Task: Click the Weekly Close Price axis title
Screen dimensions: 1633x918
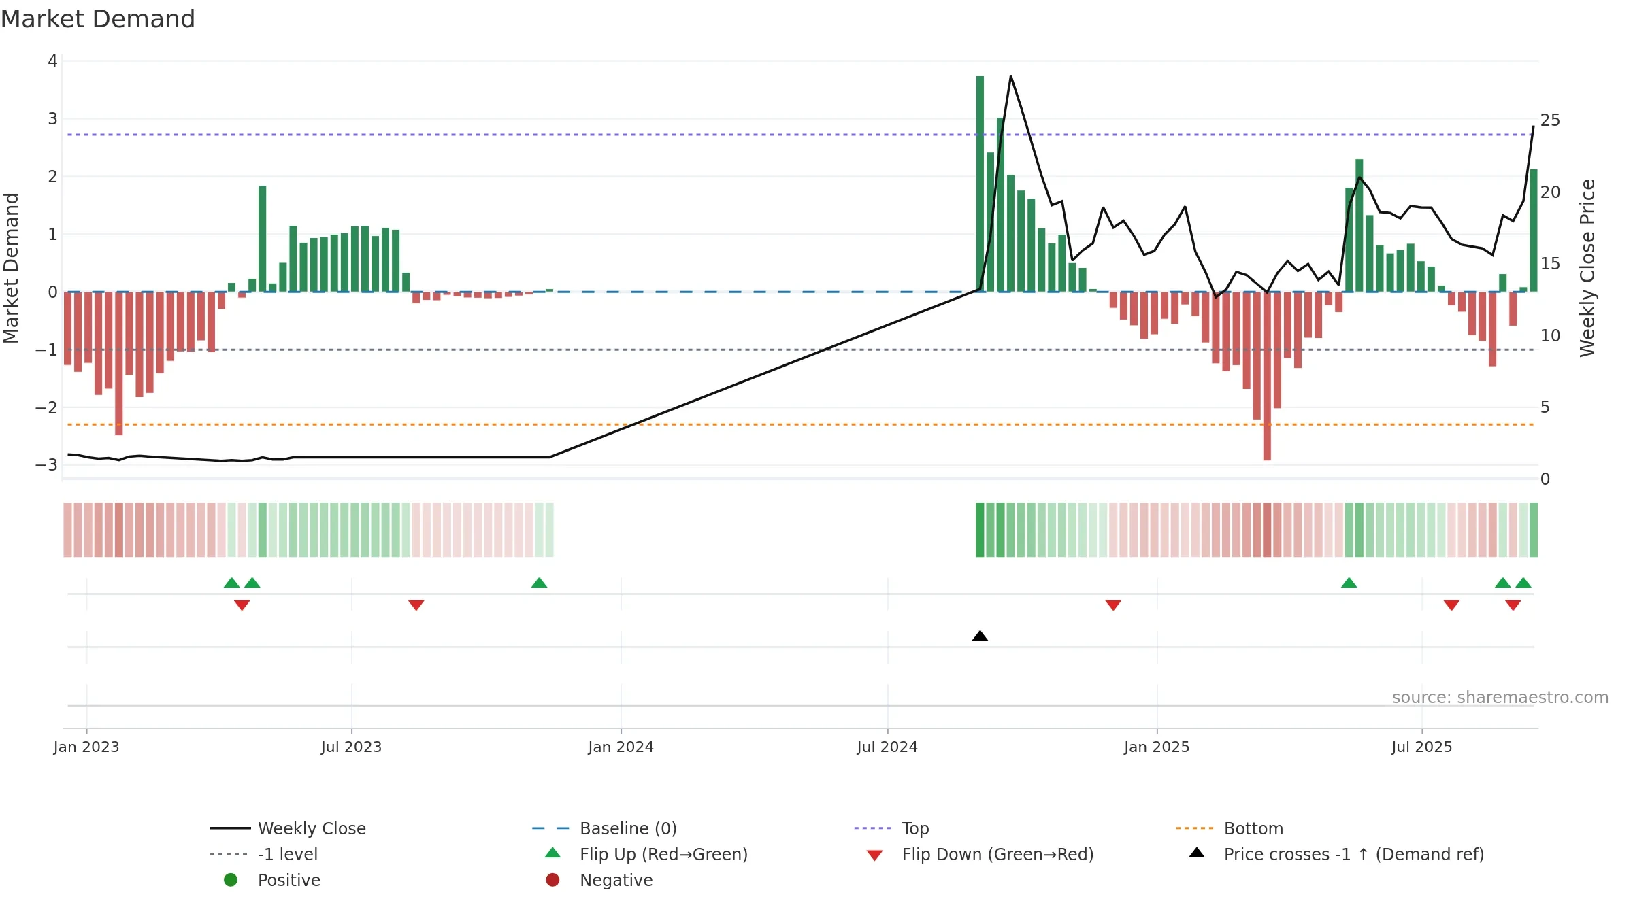Action: pos(1587,268)
